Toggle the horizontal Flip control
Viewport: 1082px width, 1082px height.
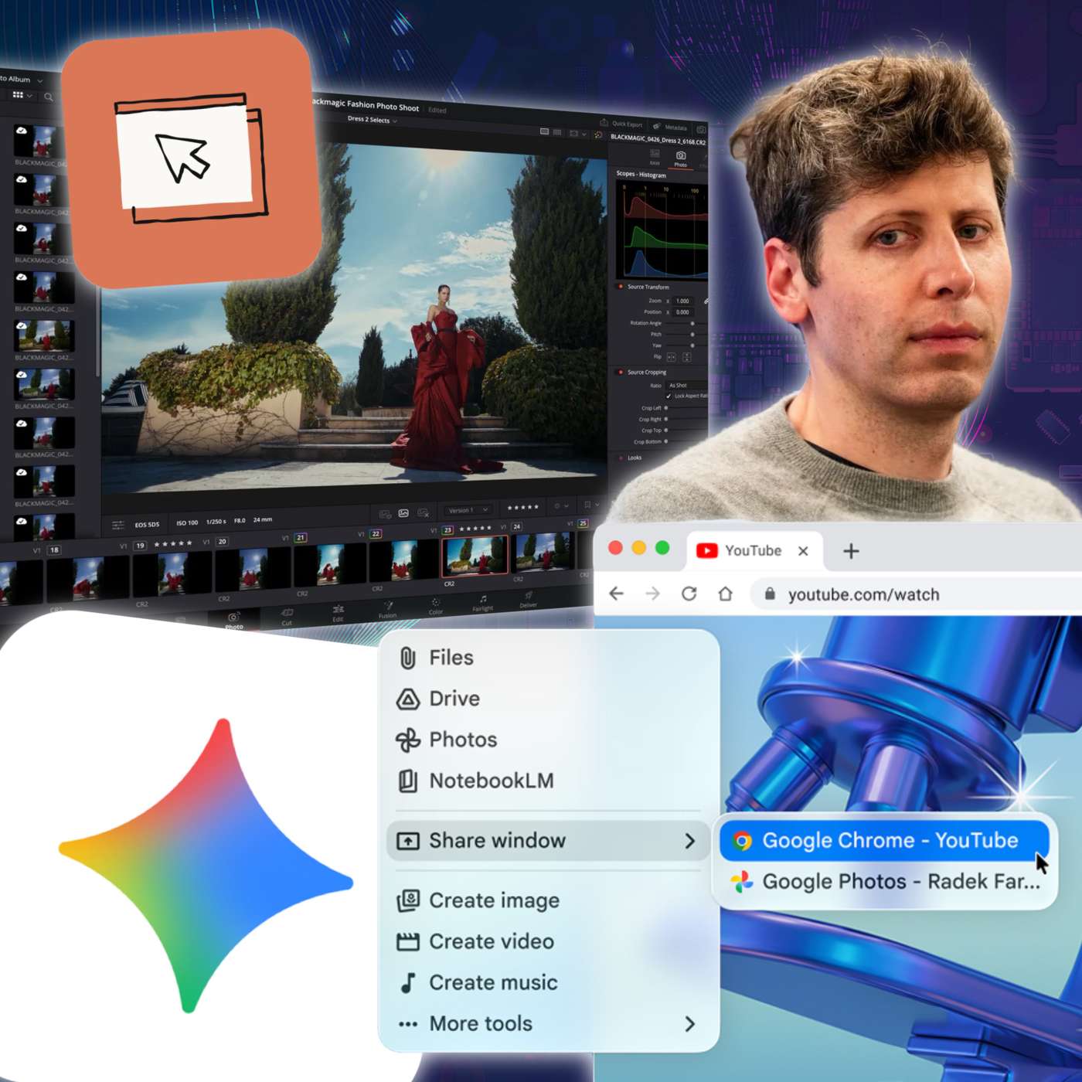(x=671, y=356)
